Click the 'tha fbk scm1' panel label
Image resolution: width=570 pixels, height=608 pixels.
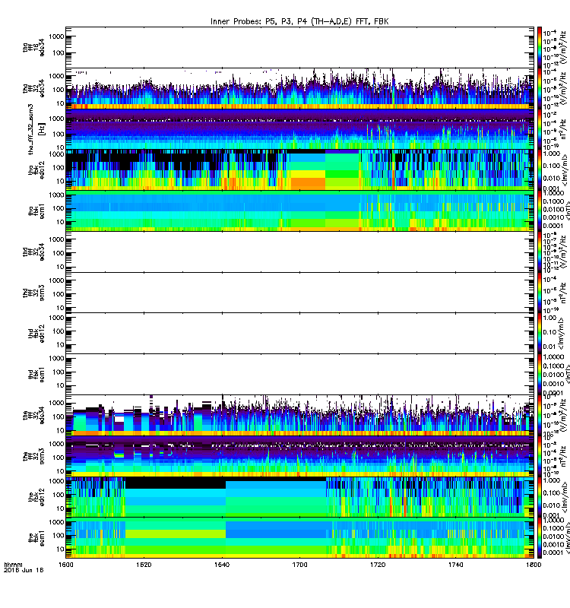(36, 211)
